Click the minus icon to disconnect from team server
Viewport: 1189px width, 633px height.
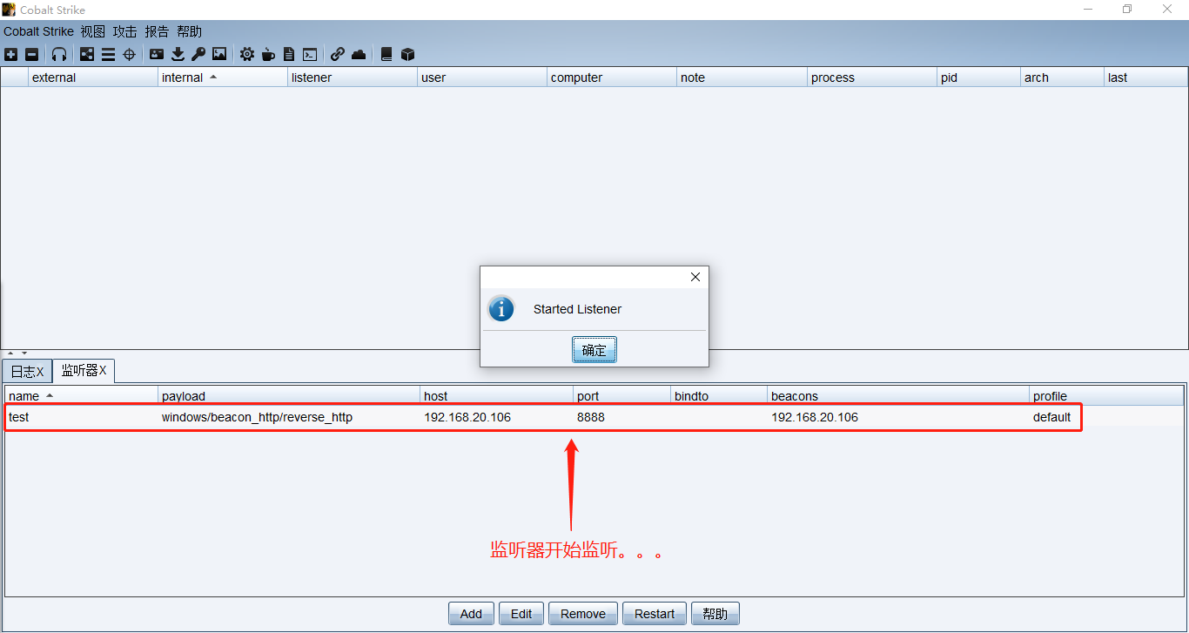click(x=32, y=54)
